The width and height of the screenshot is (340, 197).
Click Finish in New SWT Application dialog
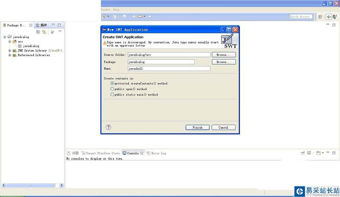coord(197,127)
